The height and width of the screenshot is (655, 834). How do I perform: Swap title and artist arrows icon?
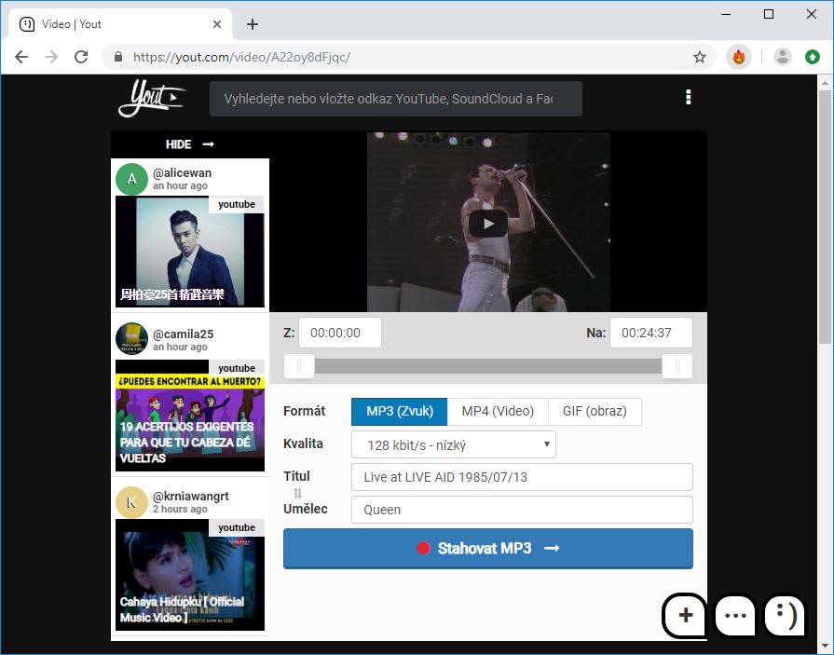coord(298,494)
